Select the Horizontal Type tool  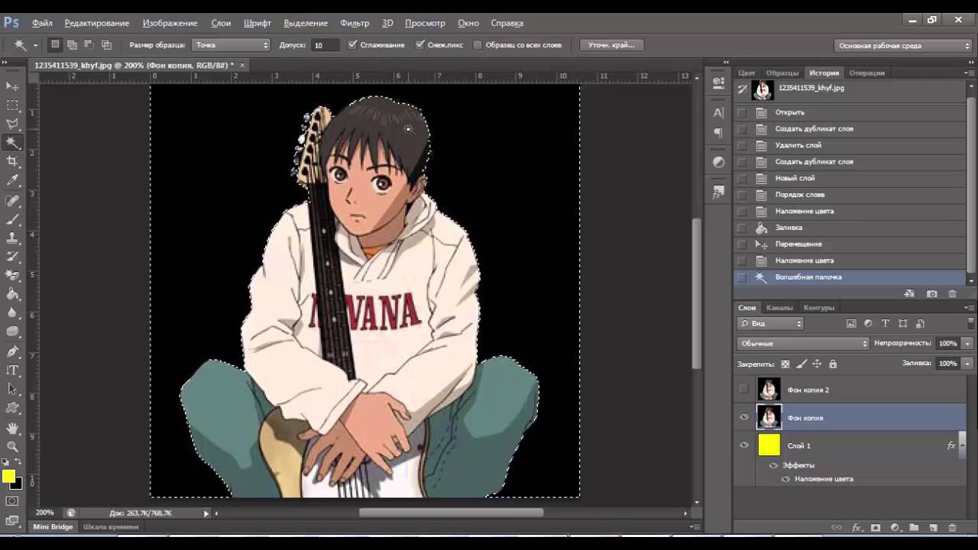point(12,370)
